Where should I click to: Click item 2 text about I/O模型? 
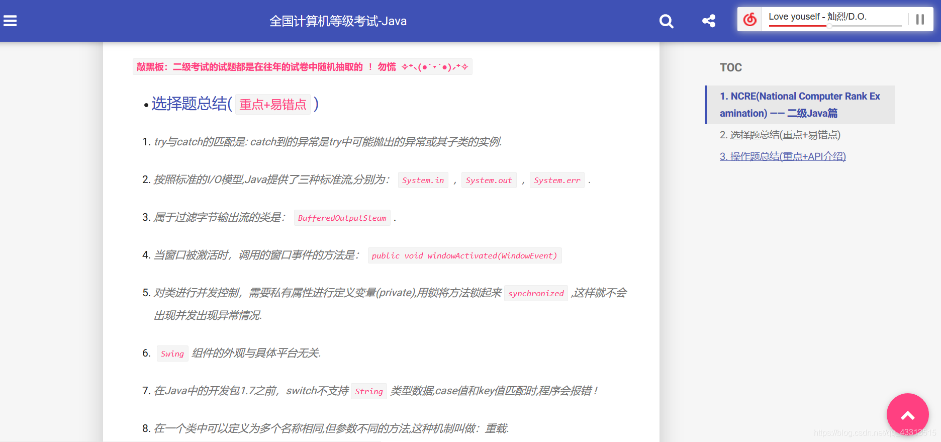pyautogui.click(x=271, y=180)
